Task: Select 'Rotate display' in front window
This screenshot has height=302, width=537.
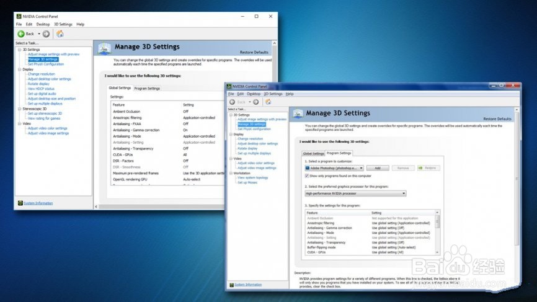Action: [x=247, y=149]
